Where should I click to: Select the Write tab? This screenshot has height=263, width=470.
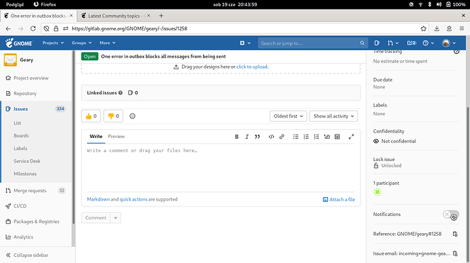(x=96, y=137)
